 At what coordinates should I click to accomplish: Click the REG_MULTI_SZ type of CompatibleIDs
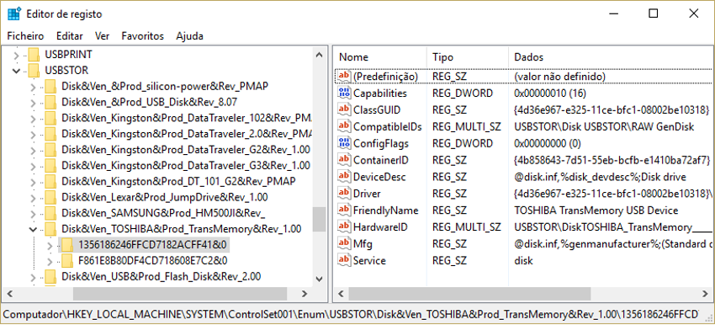pos(467,126)
